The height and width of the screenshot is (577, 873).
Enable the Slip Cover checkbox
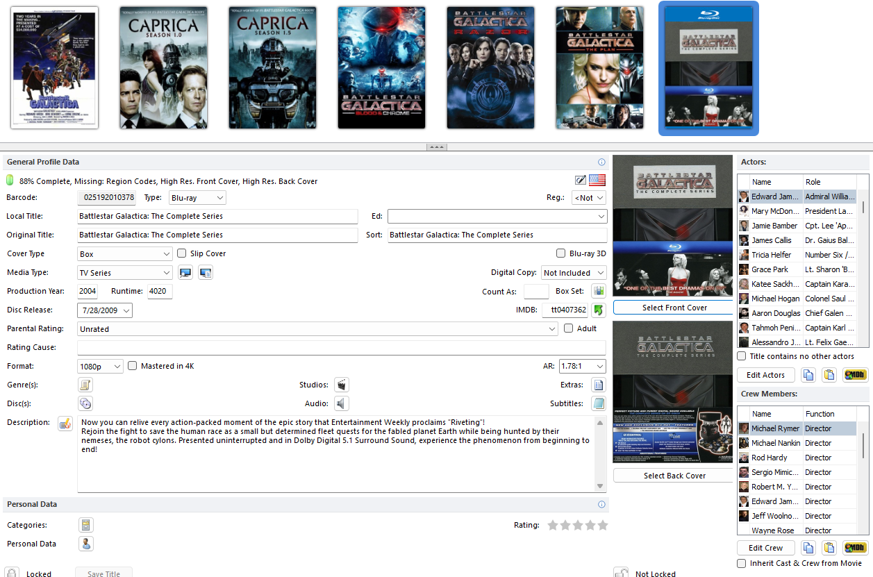(x=182, y=253)
